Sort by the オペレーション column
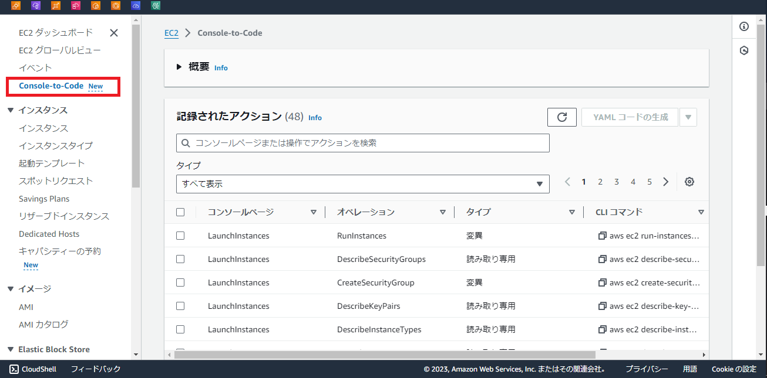 443,212
